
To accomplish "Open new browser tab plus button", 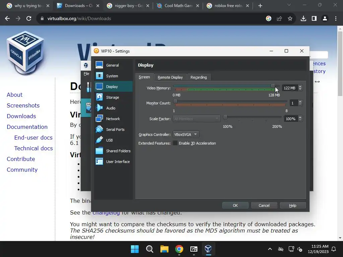I will (x=260, y=6).
